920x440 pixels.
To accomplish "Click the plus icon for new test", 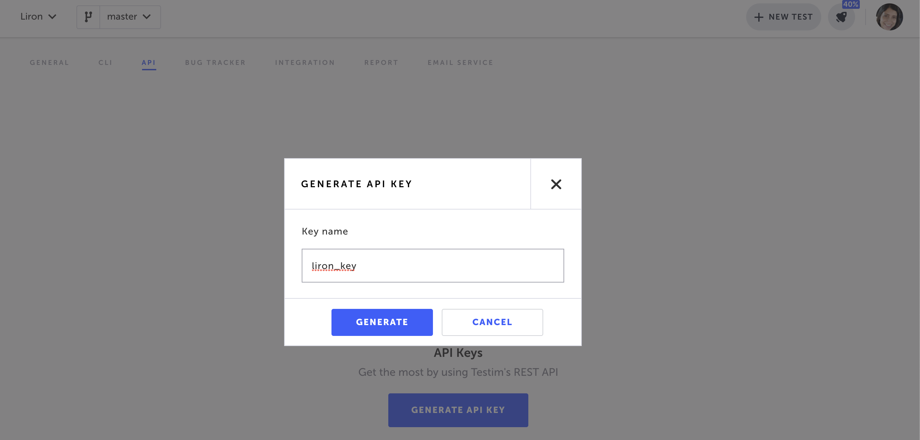I will pyautogui.click(x=759, y=17).
